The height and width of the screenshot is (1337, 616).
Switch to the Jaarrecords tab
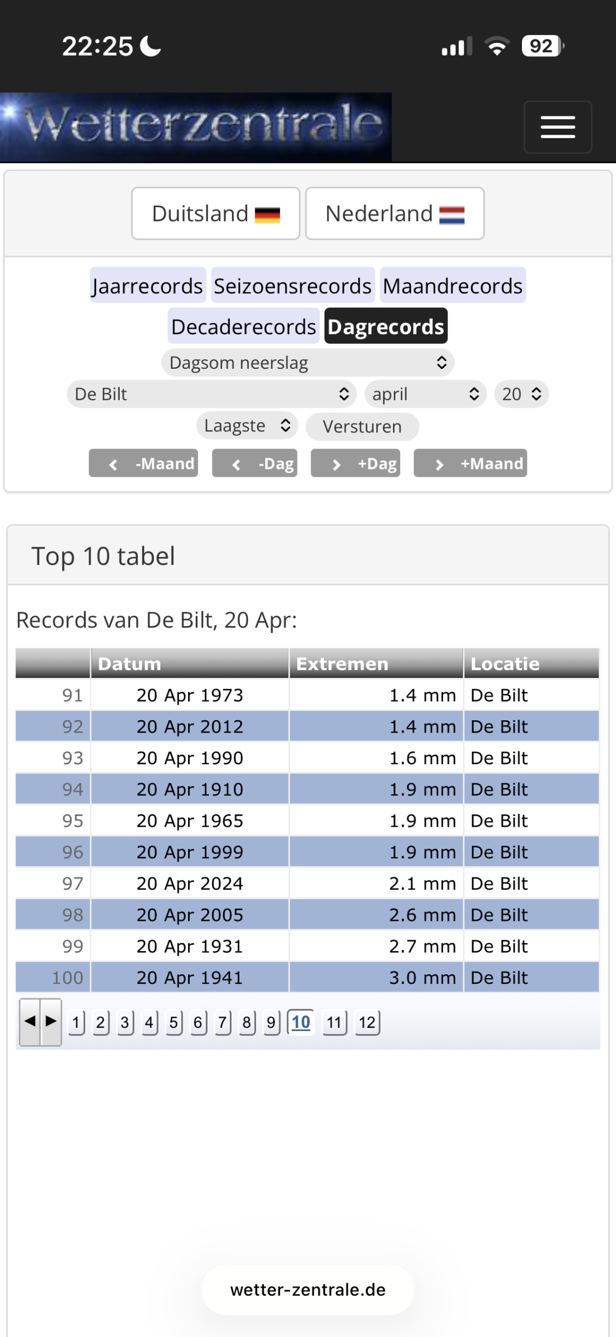tap(148, 286)
